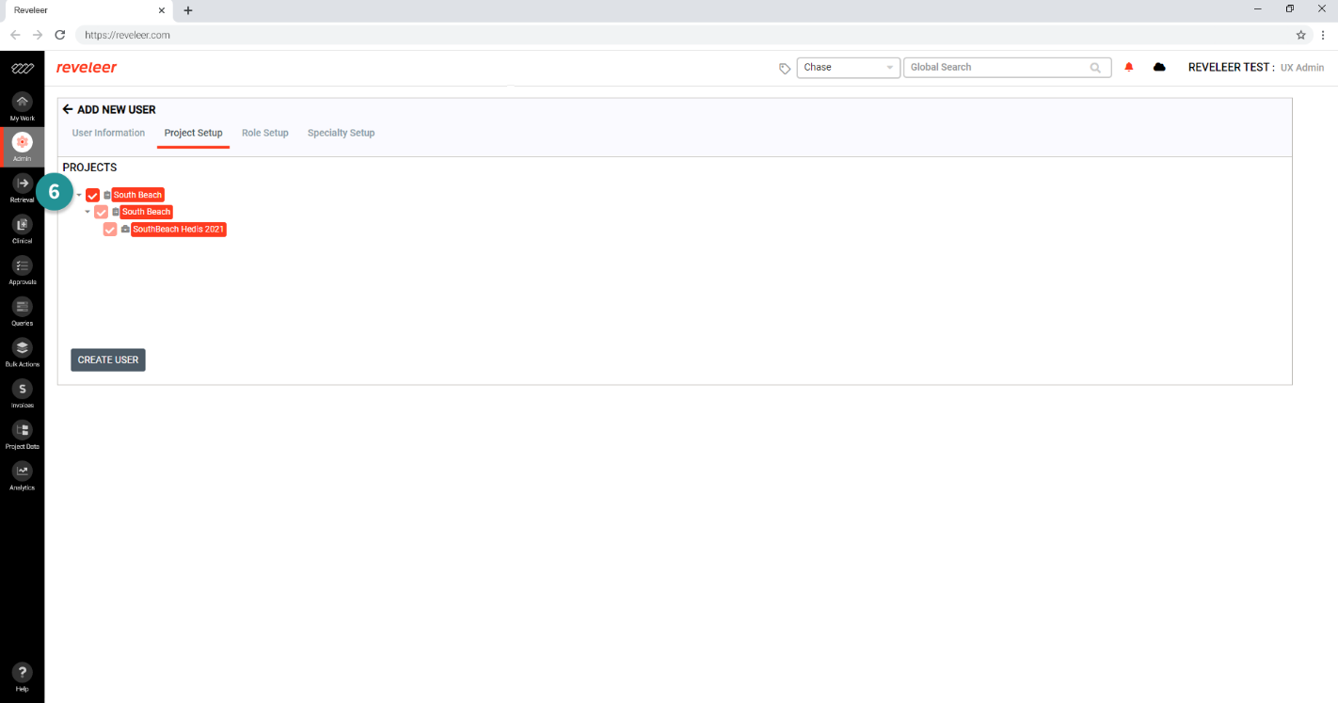This screenshot has height=703, width=1338.
Task: Uncheck the top-level South Beach checkbox
Action: pos(92,195)
